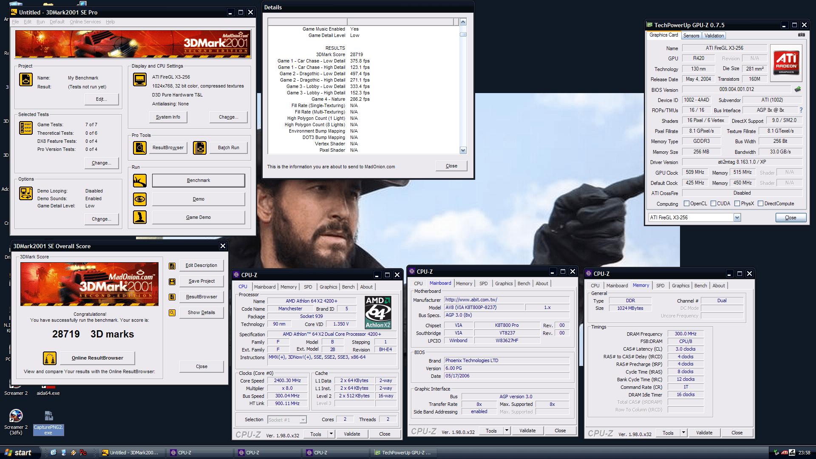Click the Details list scrollbar thumb

(463, 34)
